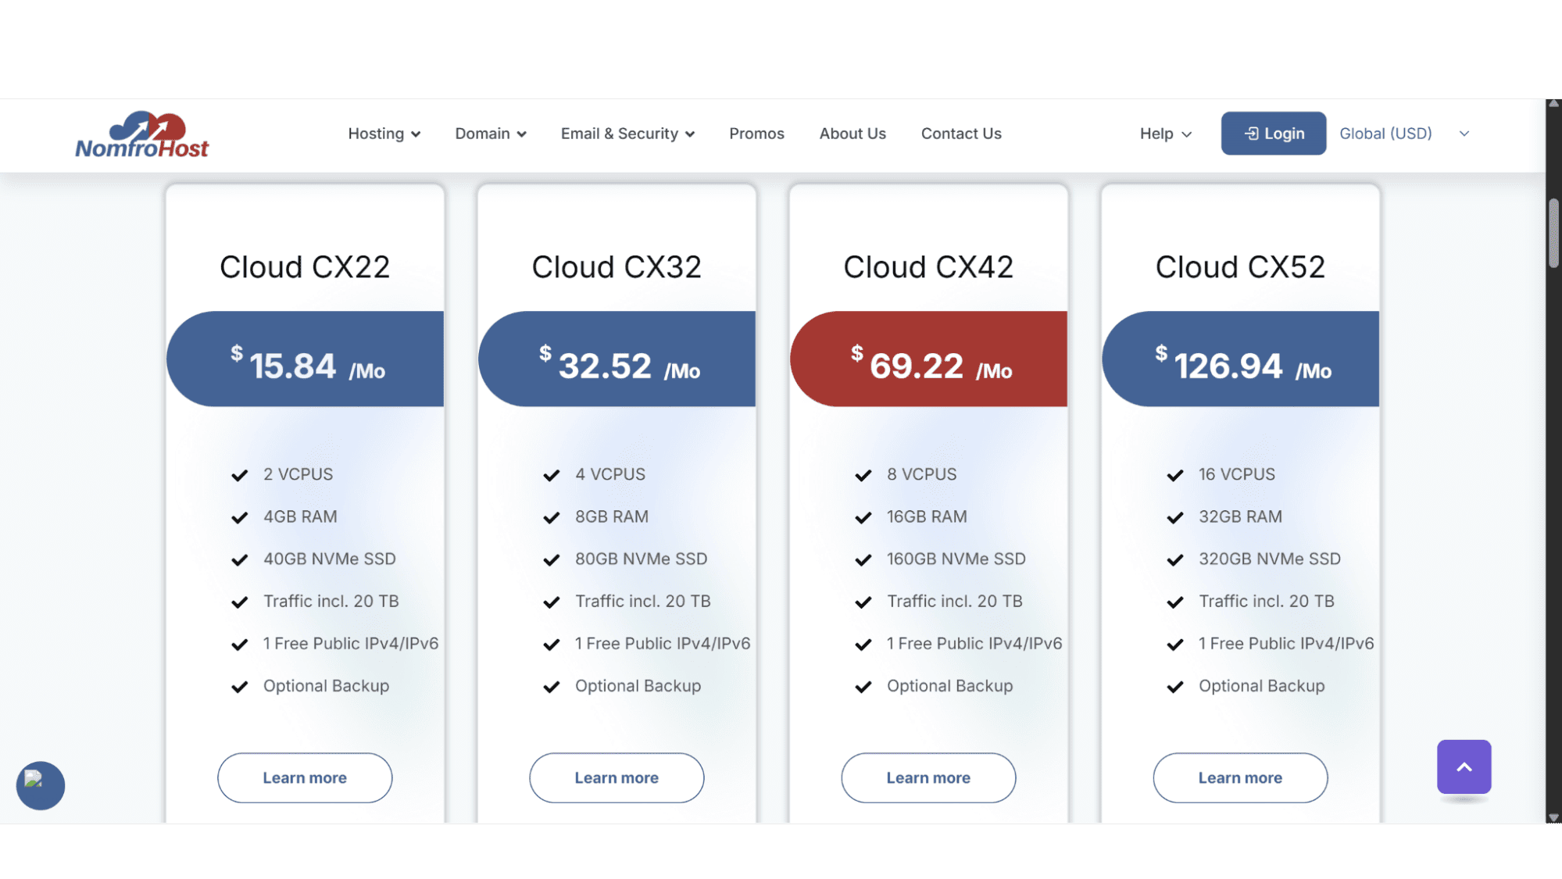Select the Cloud CX42 plan title
This screenshot has width=1562, height=879.
pos(928,267)
